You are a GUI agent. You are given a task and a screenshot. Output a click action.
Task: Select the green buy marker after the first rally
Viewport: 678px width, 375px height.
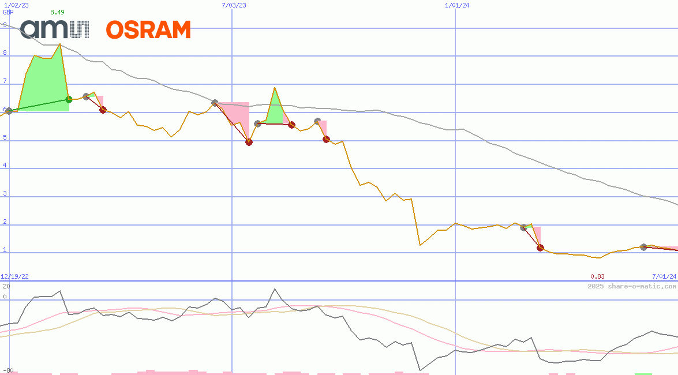[x=68, y=99]
